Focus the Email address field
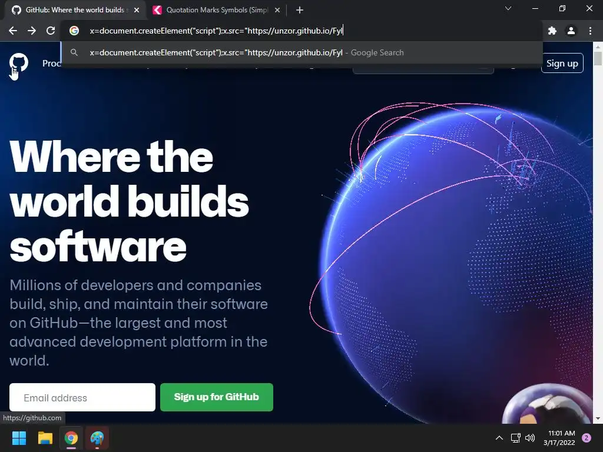 (x=82, y=397)
